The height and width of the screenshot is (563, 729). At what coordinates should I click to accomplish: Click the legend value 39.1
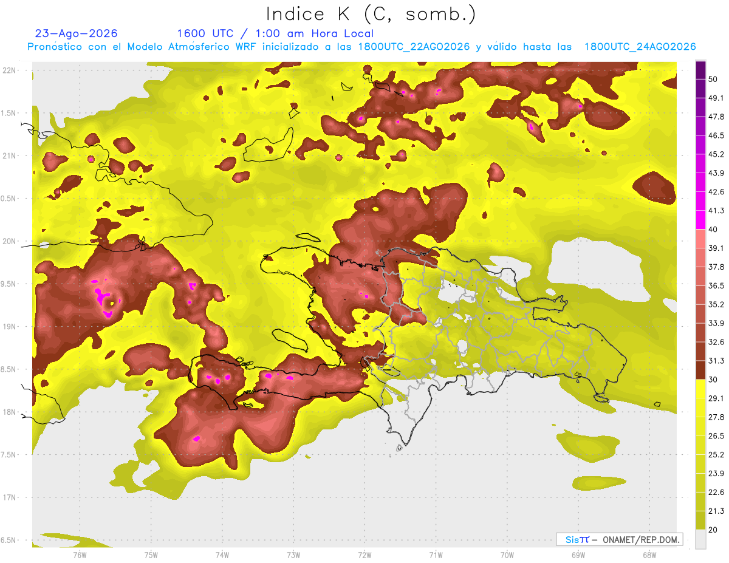tap(716, 248)
